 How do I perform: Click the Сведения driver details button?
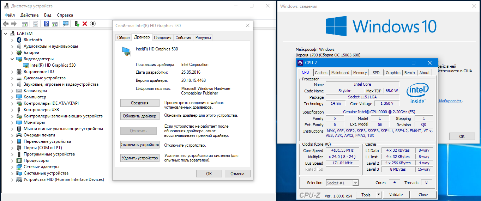pyautogui.click(x=140, y=103)
